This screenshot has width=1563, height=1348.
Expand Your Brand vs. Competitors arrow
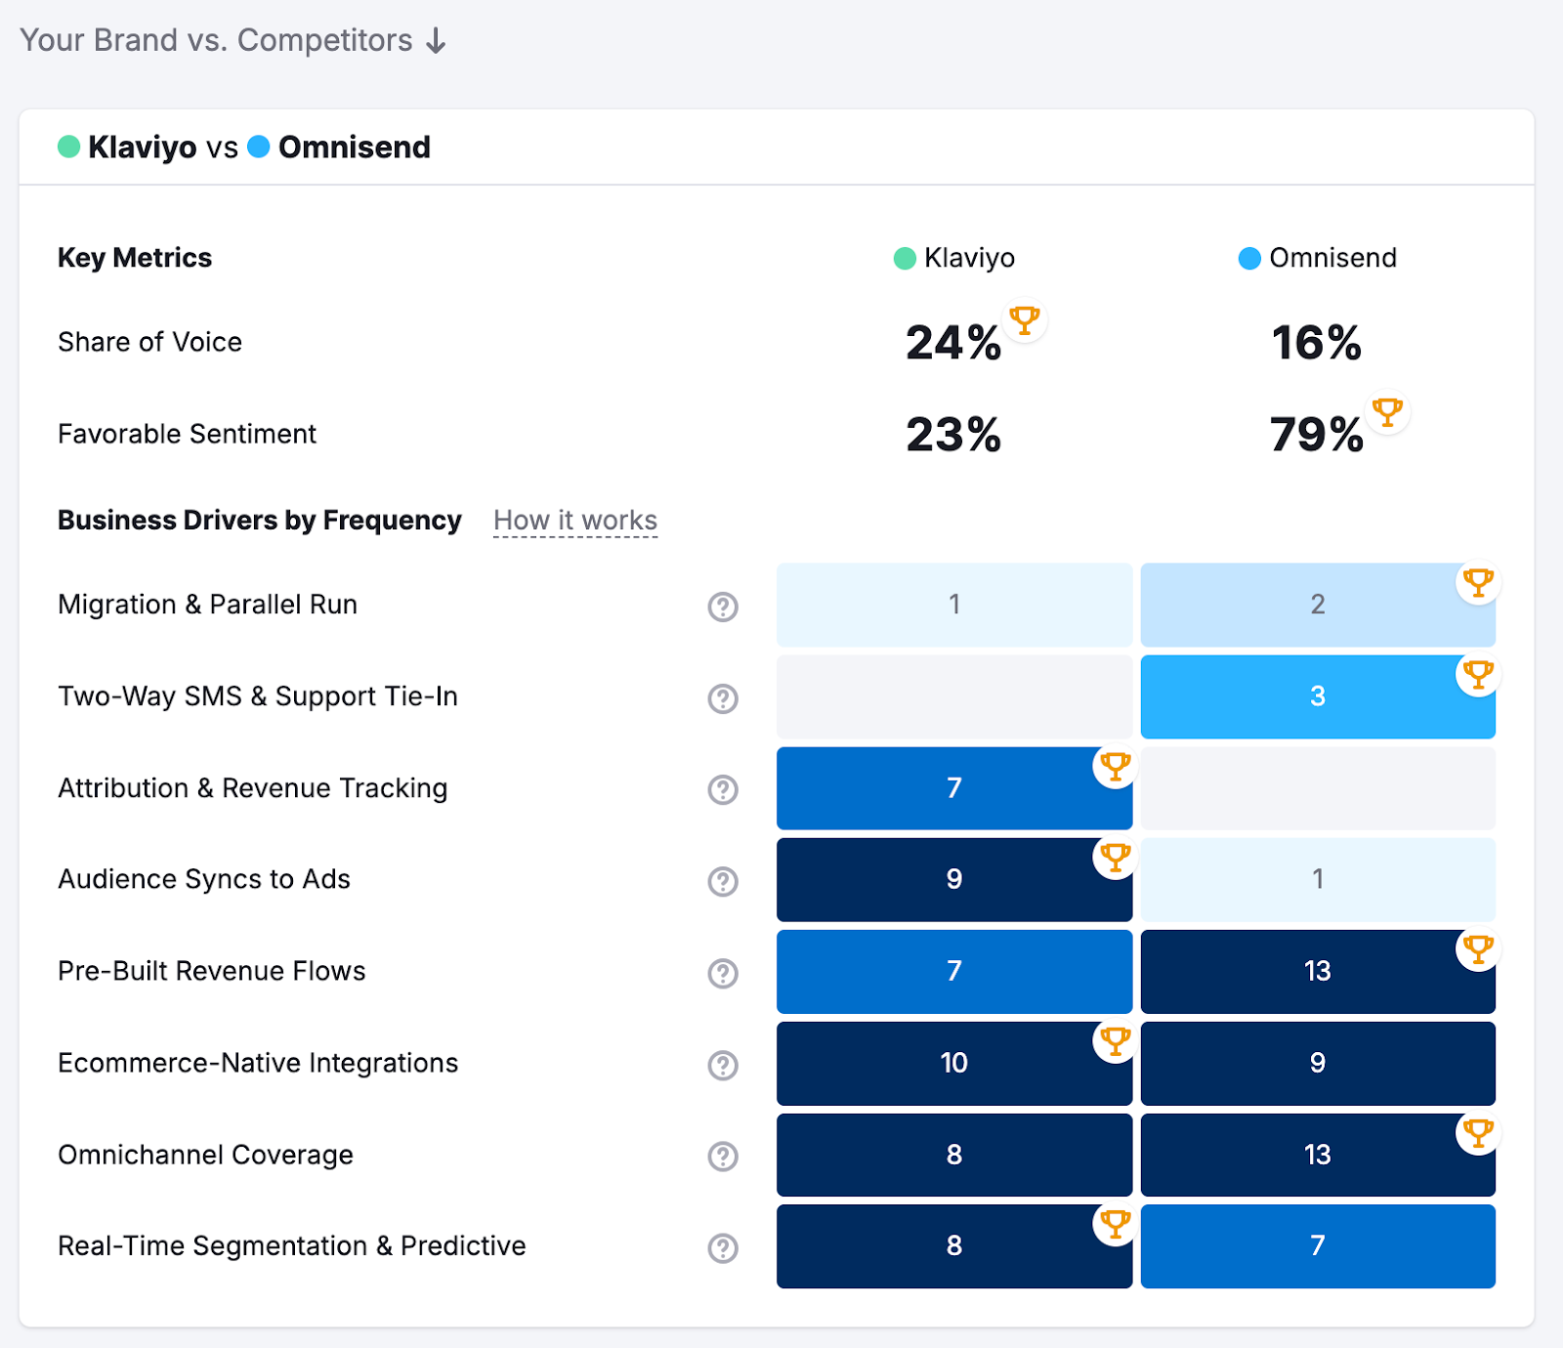[x=437, y=41]
